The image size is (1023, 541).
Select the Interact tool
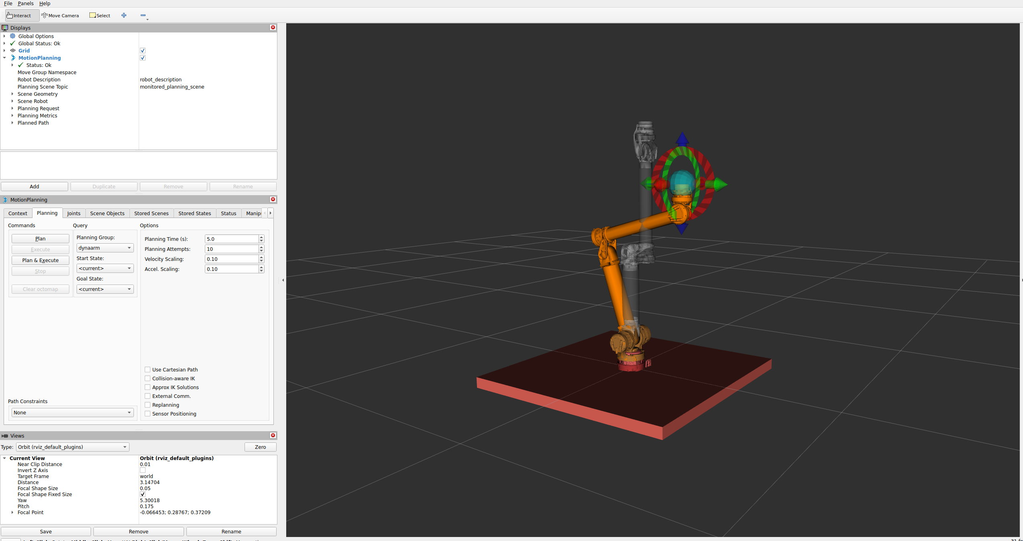pyautogui.click(x=18, y=15)
